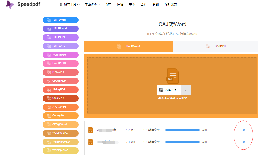Click progress bar of the 121.6 KB file
The height and width of the screenshot is (155, 258).
tap(183, 130)
